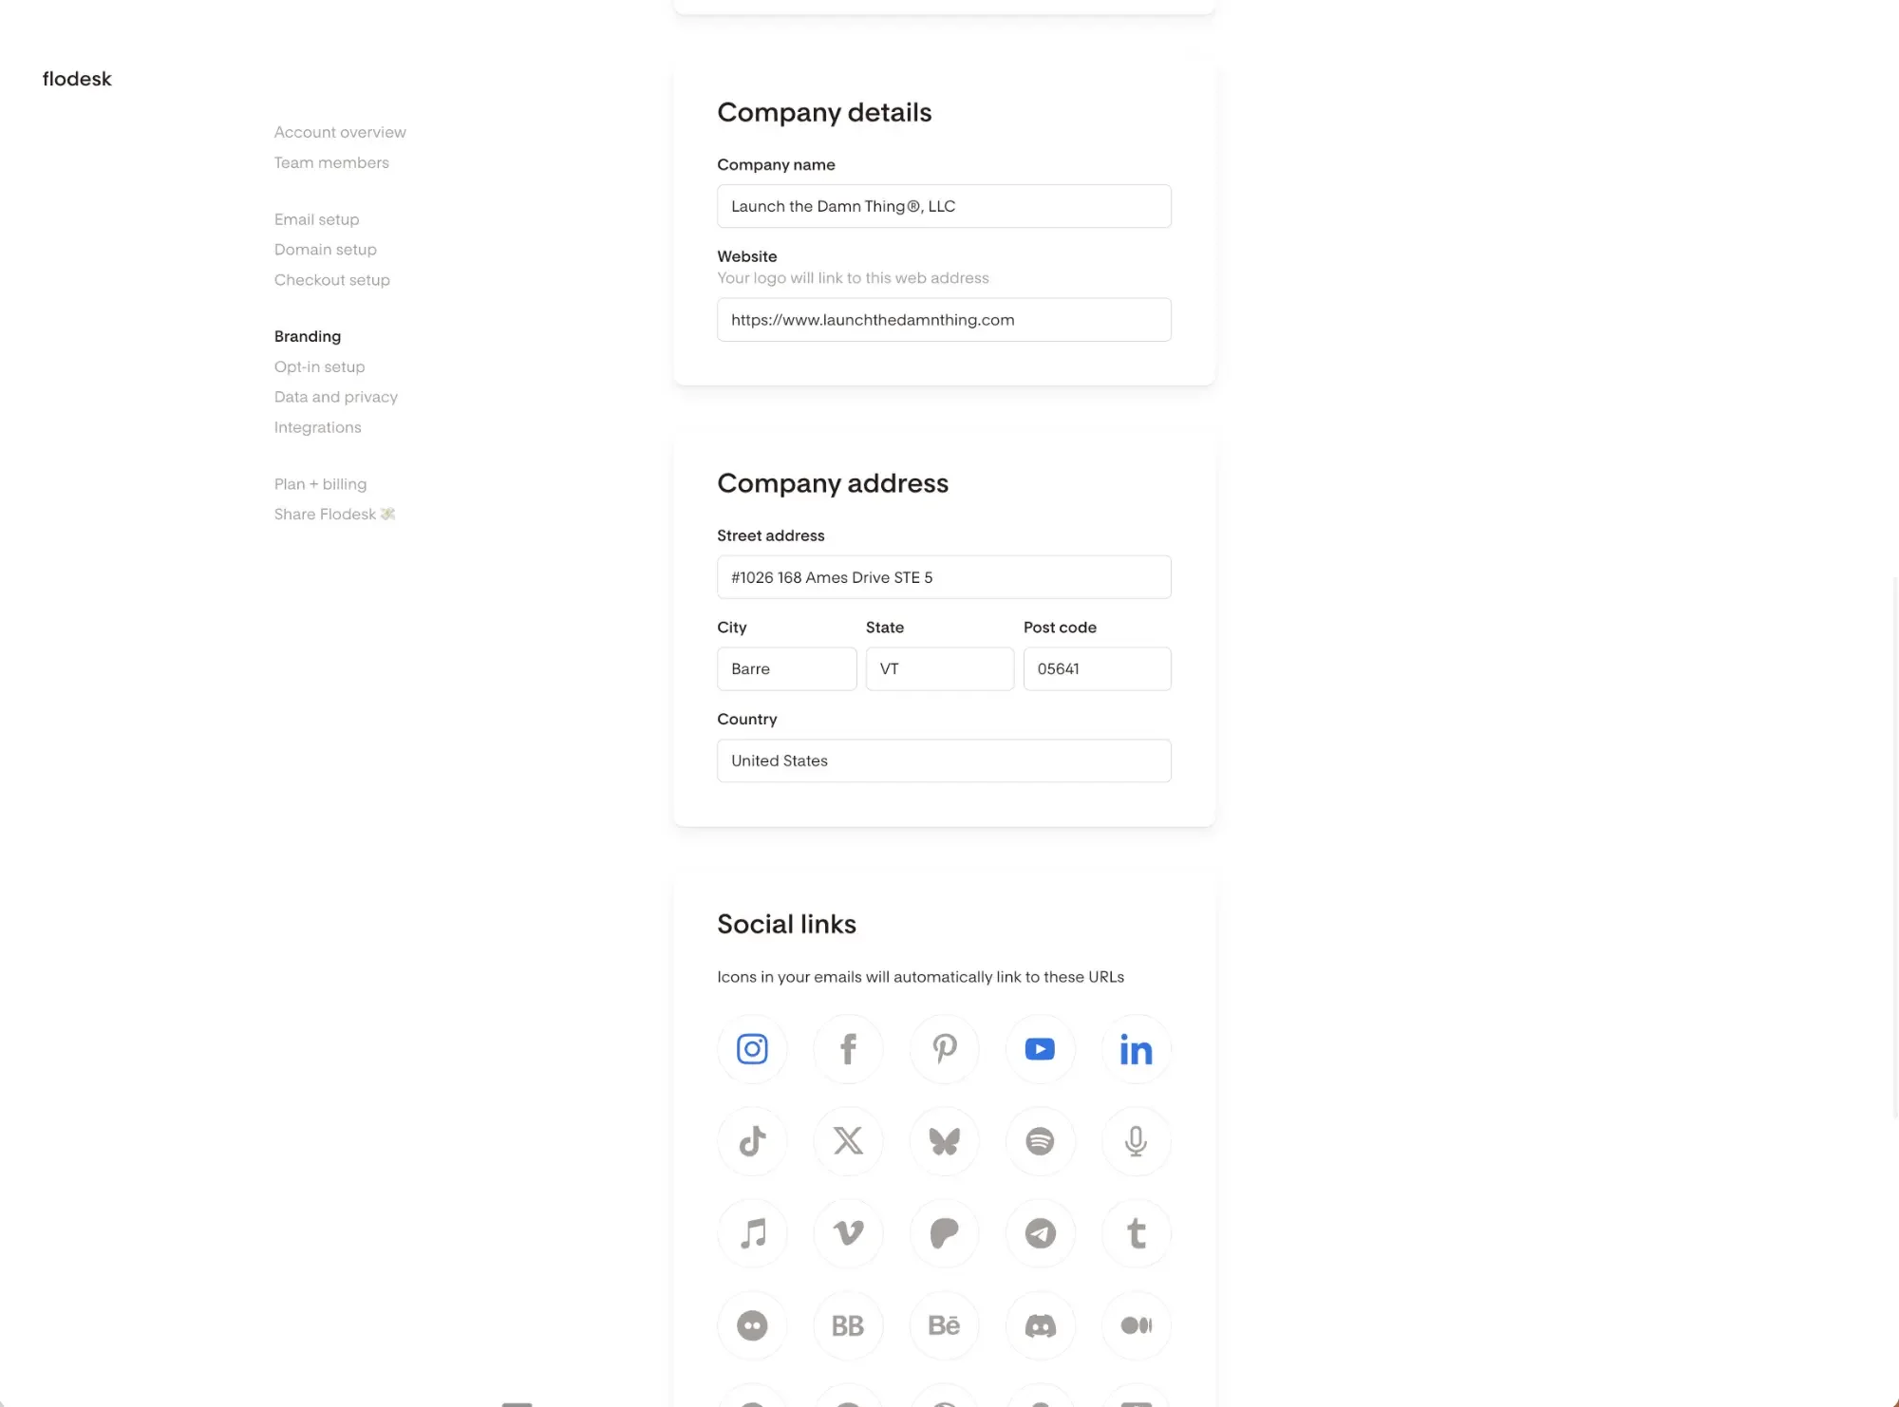The height and width of the screenshot is (1407, 1899).
Task: Click the Share Flodesk link
Action: click(334, 514)
